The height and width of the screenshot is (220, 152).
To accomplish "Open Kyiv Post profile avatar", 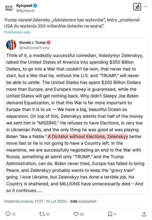I will tap(9, 8).
